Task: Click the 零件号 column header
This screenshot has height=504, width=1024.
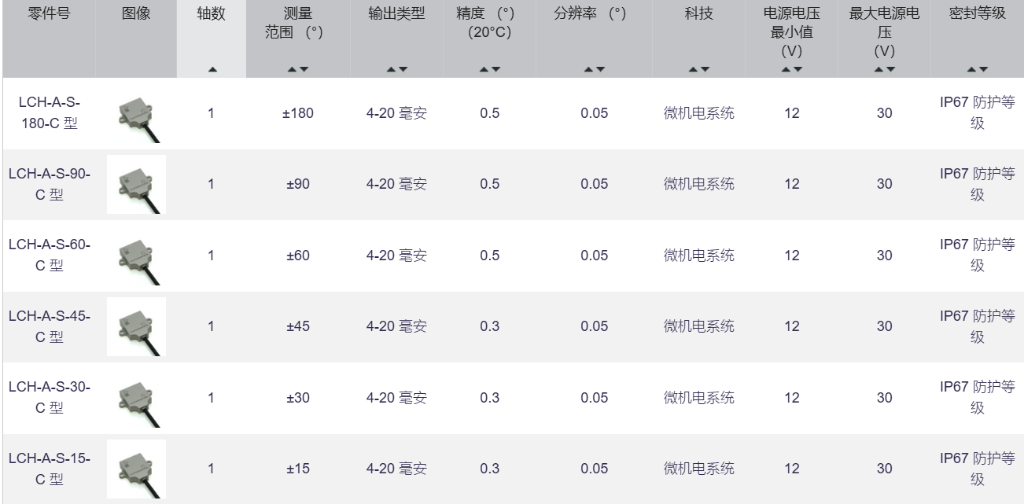Action: pos(49,13)
